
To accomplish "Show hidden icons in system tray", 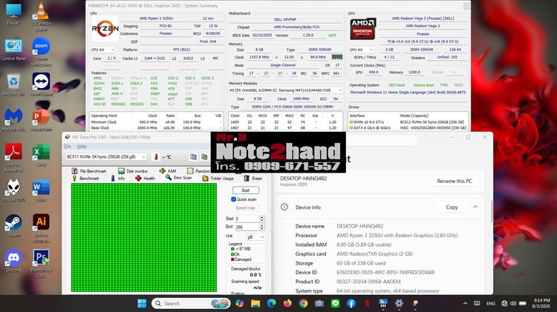I will pos(466,304).
